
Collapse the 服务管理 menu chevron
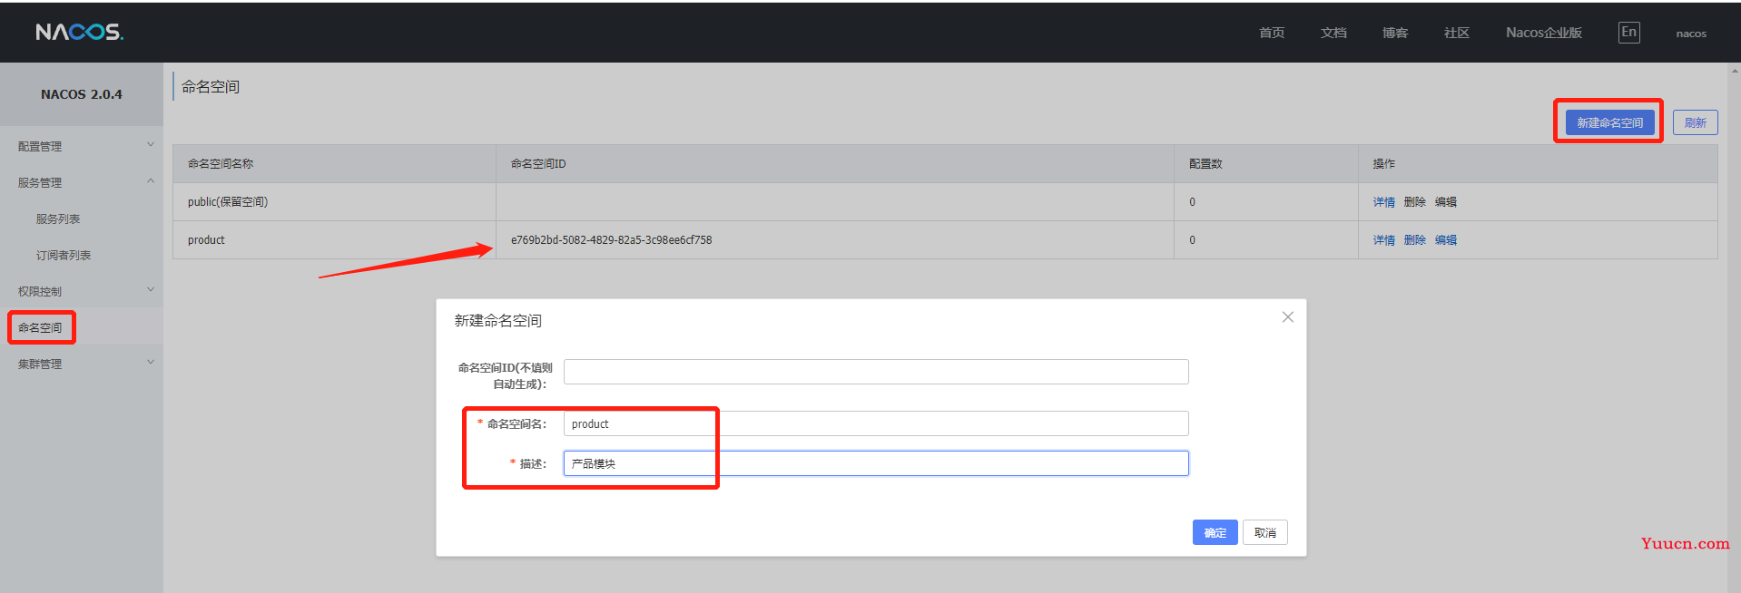151,181
